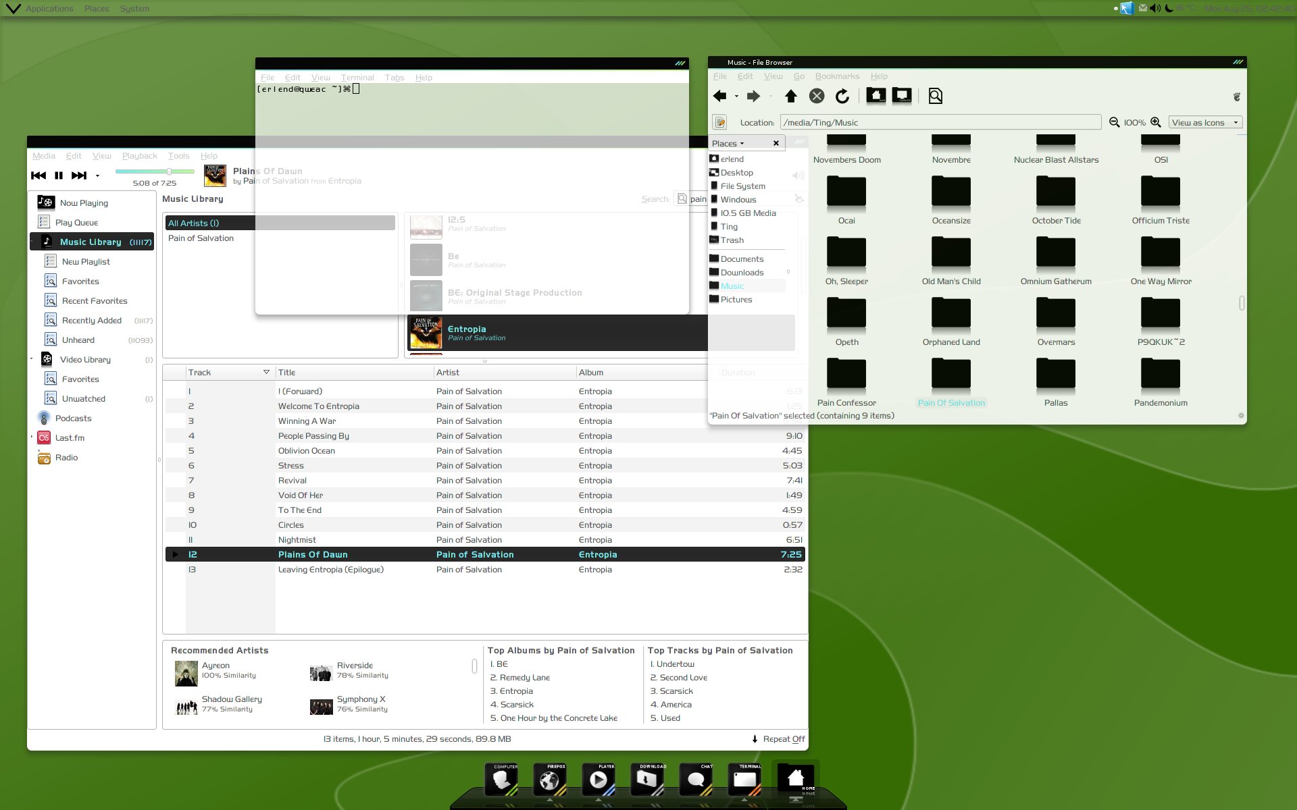Zoom in in file browser
Screen dimensions: 1297x810
[x=1156, y=122]
